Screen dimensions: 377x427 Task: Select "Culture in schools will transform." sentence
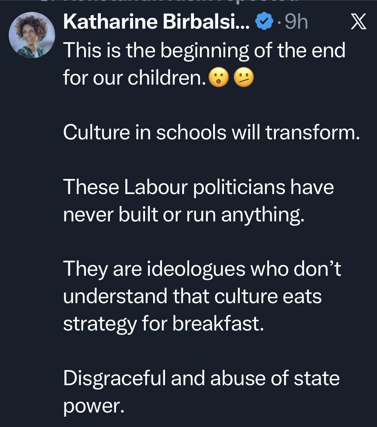(x=211, y=132)
